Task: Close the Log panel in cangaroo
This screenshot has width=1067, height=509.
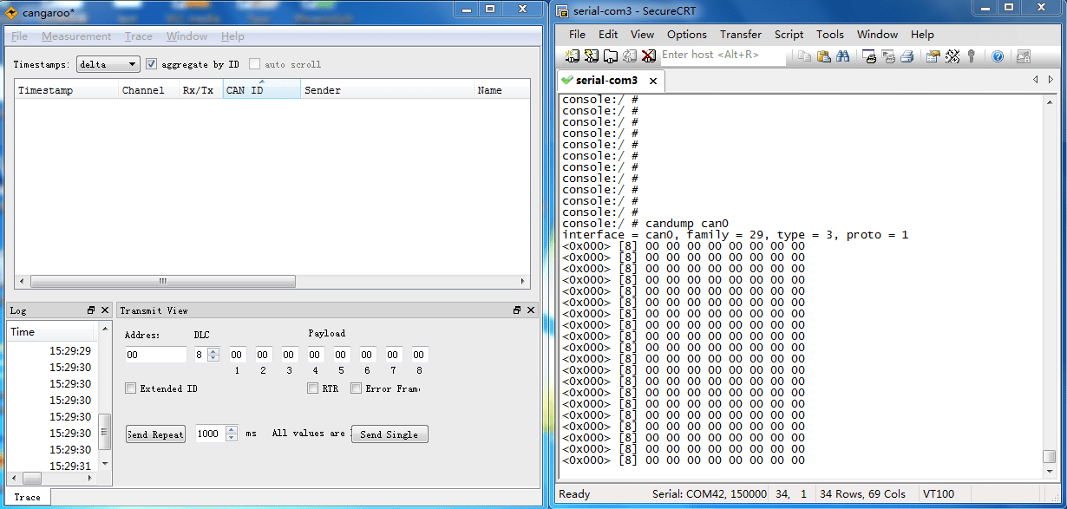Action: click(105, 310)
